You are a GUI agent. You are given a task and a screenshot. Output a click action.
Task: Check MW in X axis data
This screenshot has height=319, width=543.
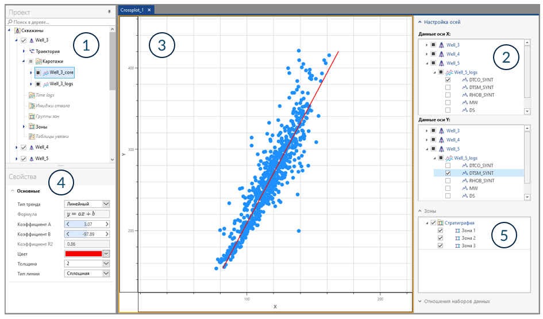tap(448, 102)
